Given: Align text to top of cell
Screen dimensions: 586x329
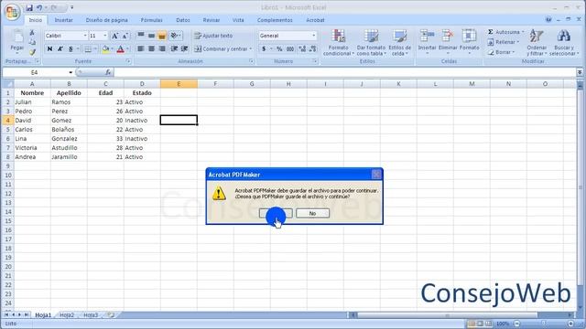Looking at the screenshot, I should (141, 36).
